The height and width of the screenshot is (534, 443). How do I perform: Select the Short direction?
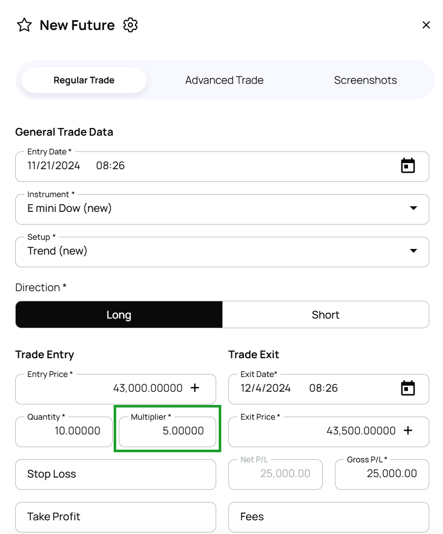click(325, 315)
